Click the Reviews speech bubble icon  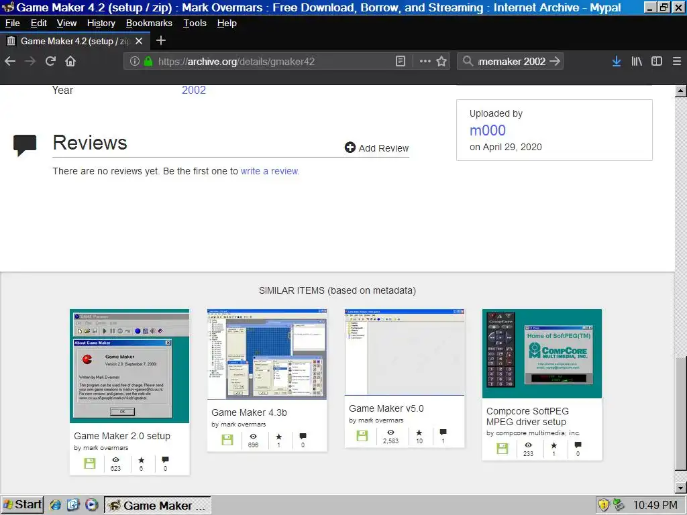25,145
